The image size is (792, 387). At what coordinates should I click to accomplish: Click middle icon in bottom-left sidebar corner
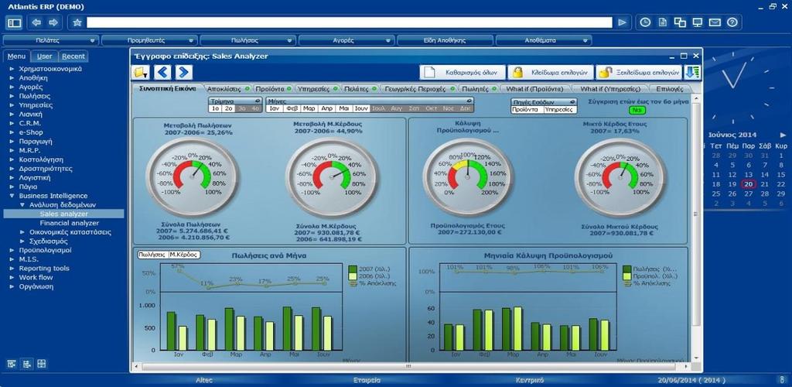27,364
